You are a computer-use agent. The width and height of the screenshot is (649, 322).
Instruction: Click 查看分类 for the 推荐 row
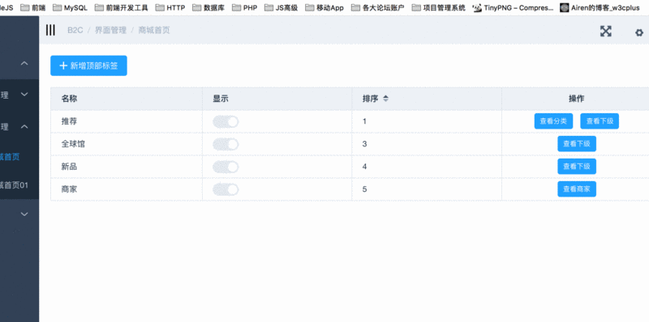(553, 121)
